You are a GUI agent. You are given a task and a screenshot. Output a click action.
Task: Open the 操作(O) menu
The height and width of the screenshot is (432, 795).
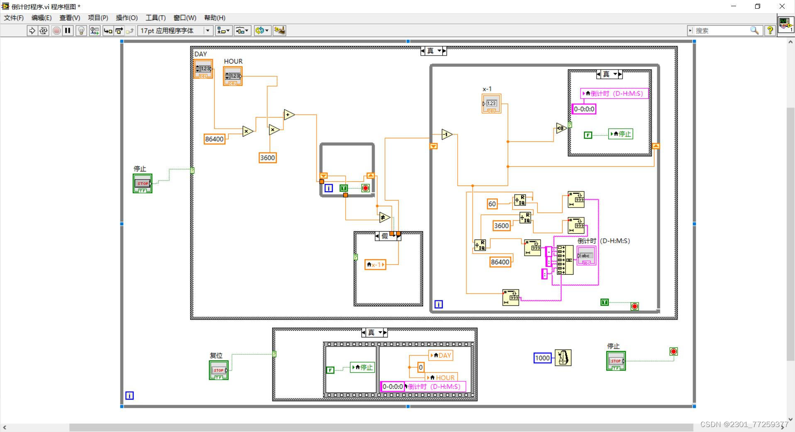tap(127, 18)
